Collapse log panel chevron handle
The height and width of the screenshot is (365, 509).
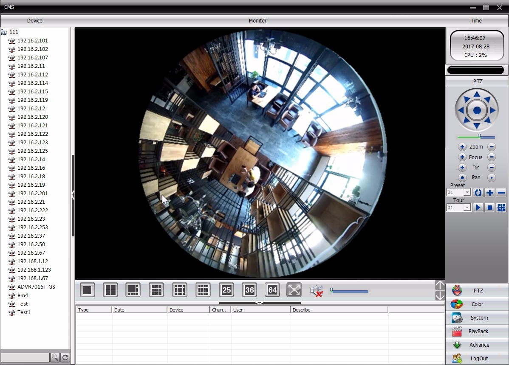[259, 303]
